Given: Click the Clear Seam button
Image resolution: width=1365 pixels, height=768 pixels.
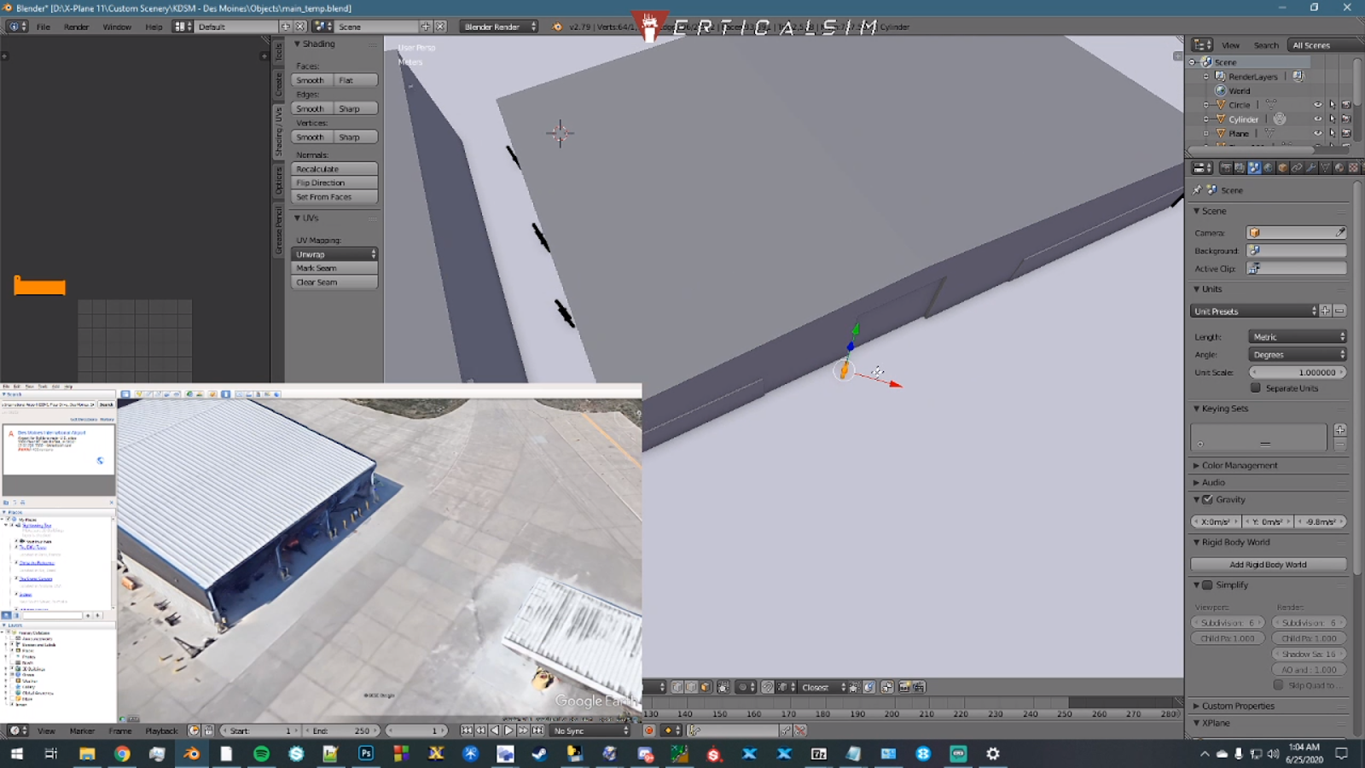Looking at the screenshot, I should click(x=334, y=282).
